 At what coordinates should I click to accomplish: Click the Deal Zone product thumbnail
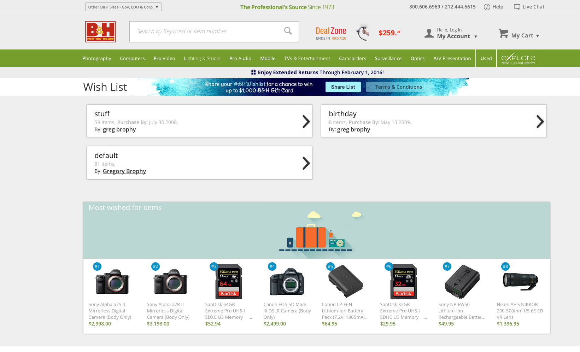pyautogui.click(x=363, y=33)
